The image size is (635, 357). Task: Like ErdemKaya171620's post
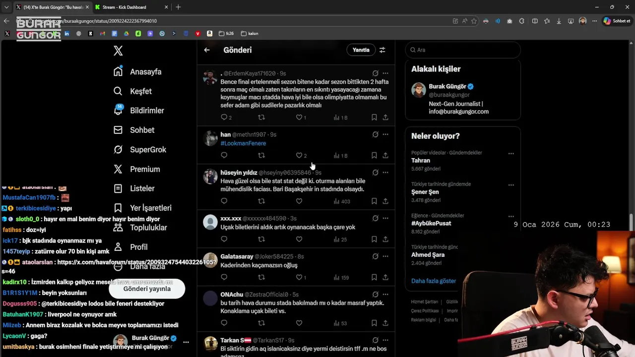299,118
